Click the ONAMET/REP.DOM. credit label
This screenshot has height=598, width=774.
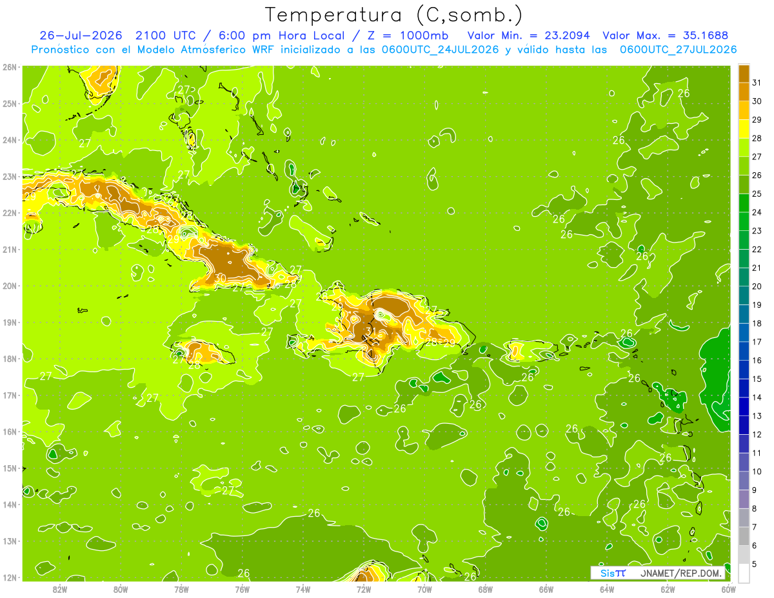click(x=681, y=573)
